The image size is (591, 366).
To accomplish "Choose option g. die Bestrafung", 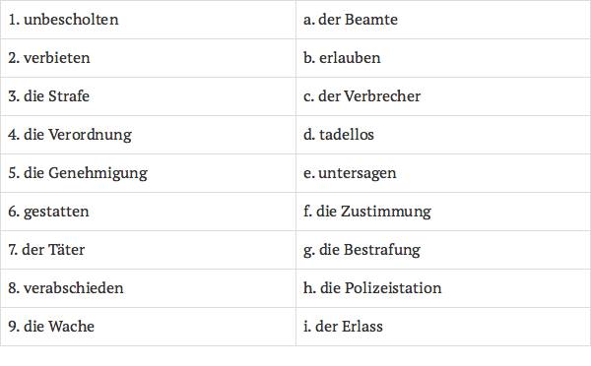I will [x=361, y=251].
